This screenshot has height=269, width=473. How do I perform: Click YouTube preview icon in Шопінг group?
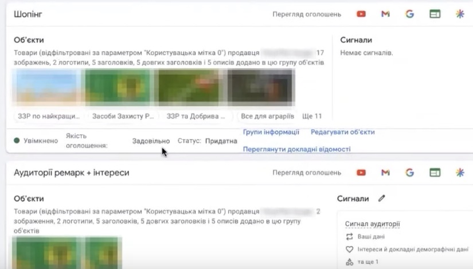pos(361,14)
